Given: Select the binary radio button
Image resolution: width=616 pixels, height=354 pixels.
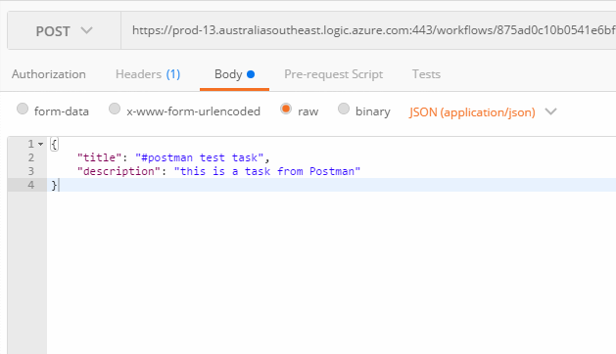Looking at the screenshot, I should pos(344,109).
